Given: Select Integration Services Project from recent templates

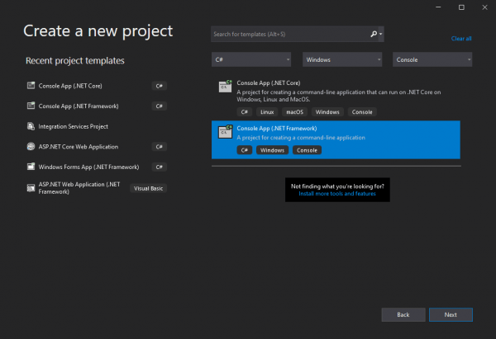Looking at the screenshot, I should click(x=74, y=126).
